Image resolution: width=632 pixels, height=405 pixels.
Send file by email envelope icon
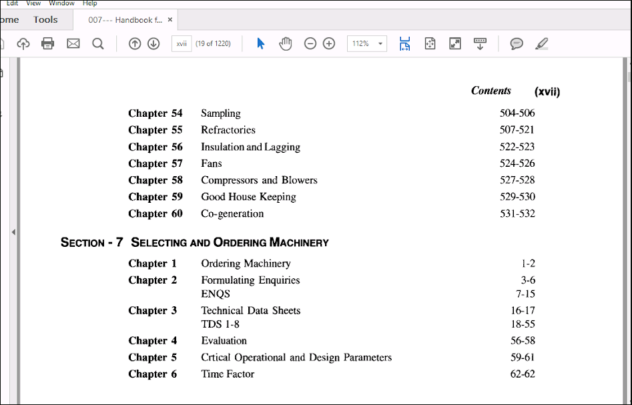73,43
